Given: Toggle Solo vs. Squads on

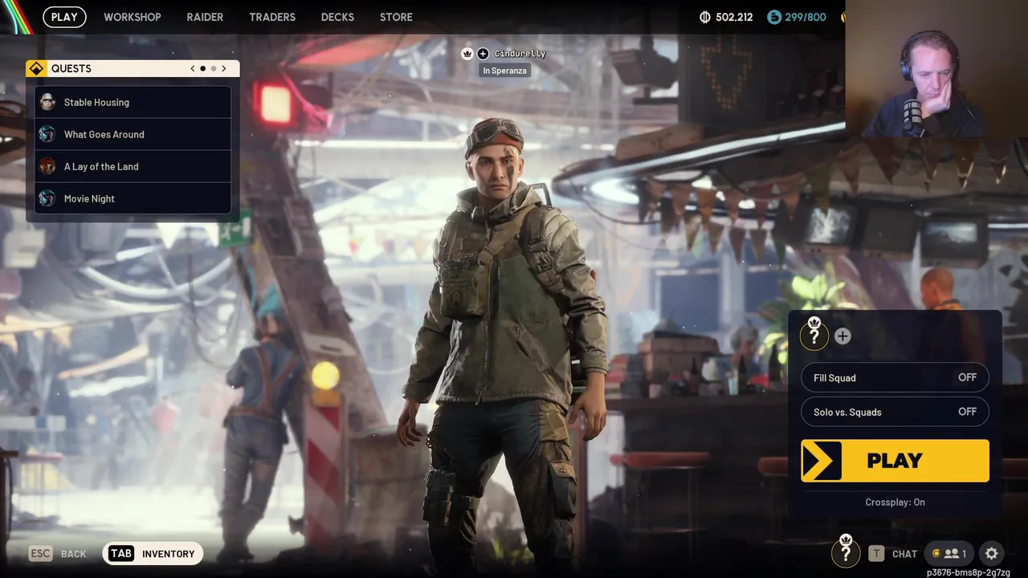Looking at the screenshot, I should 895,412.
